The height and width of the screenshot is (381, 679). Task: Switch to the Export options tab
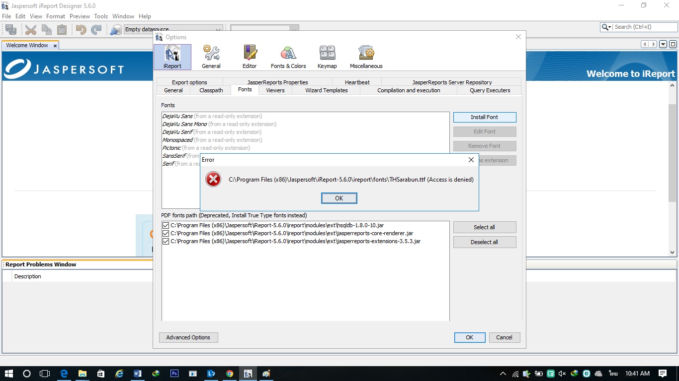pyautogui.click(x=189, y=82)
